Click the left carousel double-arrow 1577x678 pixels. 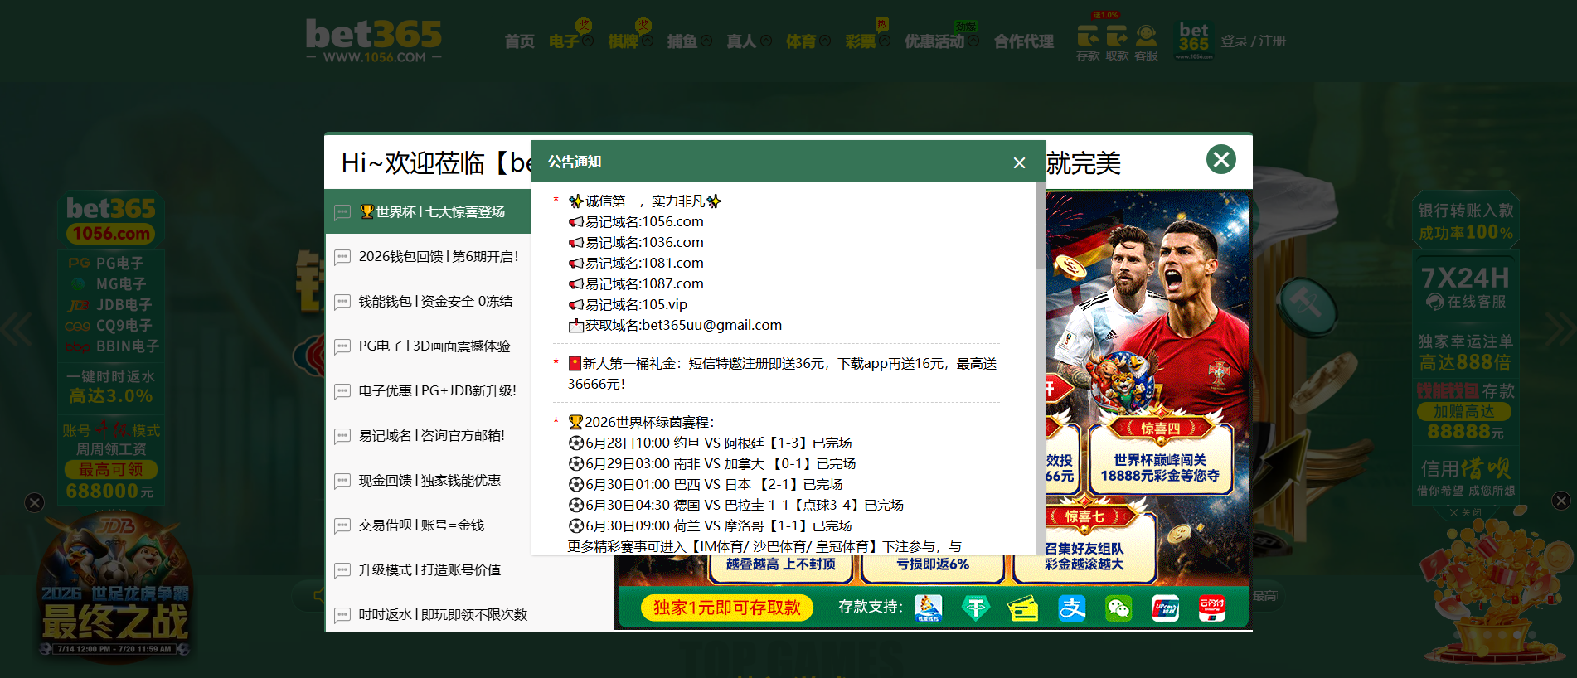tap(17, 329)
